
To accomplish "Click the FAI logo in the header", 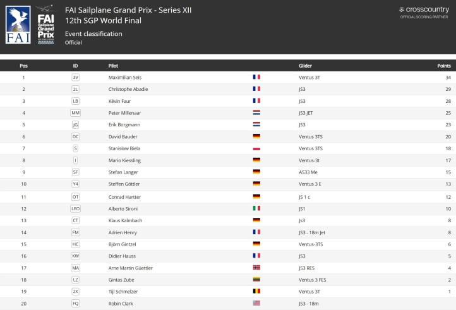I will pos(17,25).
